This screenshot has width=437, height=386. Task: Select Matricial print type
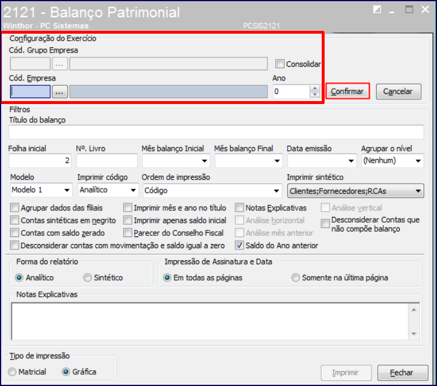12,372
